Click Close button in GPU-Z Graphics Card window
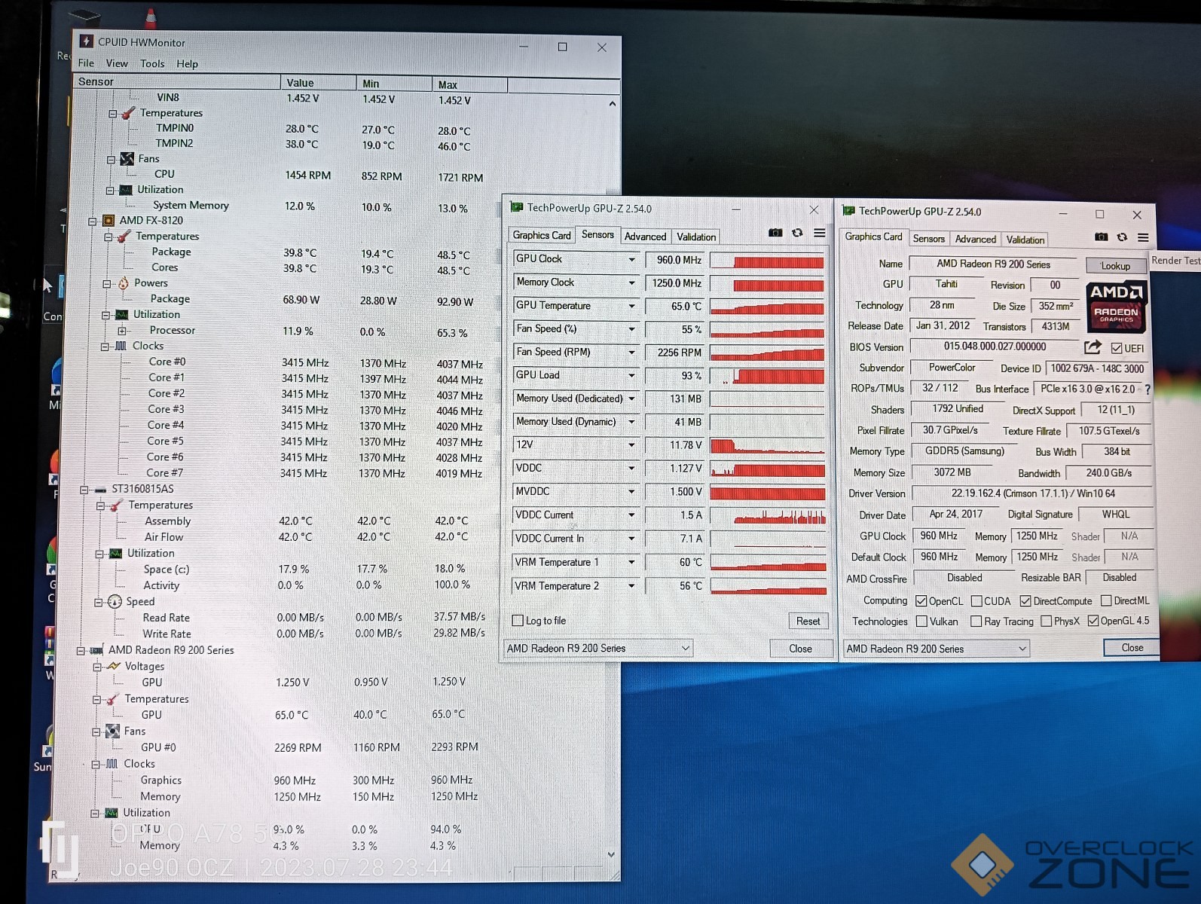Image resolution: width=1201 pixels, height=904 pixels. tap(1132, 648)
